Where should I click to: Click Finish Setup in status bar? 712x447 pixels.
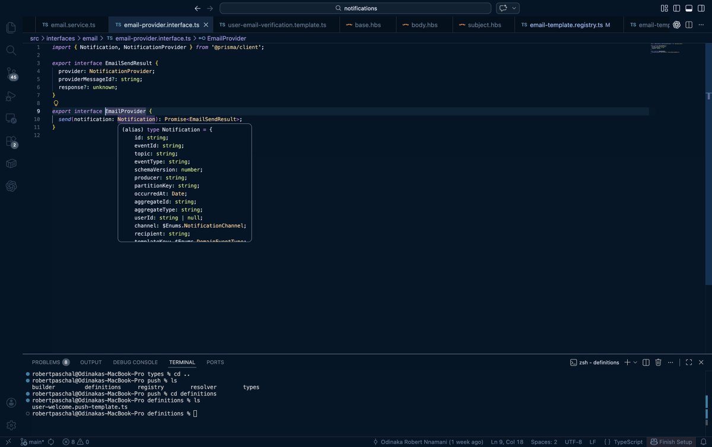[671, 442]
